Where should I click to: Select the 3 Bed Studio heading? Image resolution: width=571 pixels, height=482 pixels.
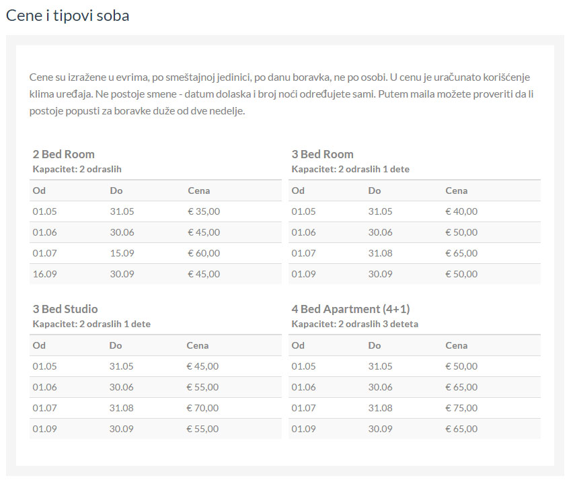tap(65, 309)
